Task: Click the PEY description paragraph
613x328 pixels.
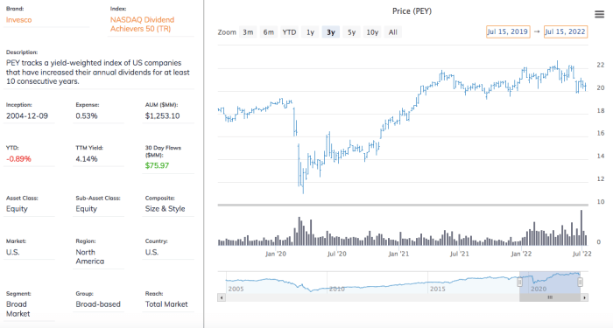Action: click(x=98, y=73)
